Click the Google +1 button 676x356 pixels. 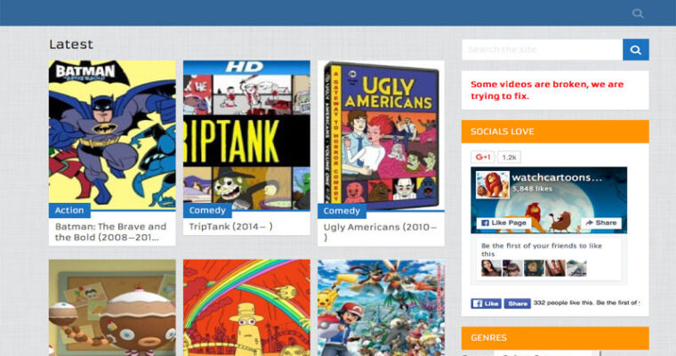tap(483, 158)
